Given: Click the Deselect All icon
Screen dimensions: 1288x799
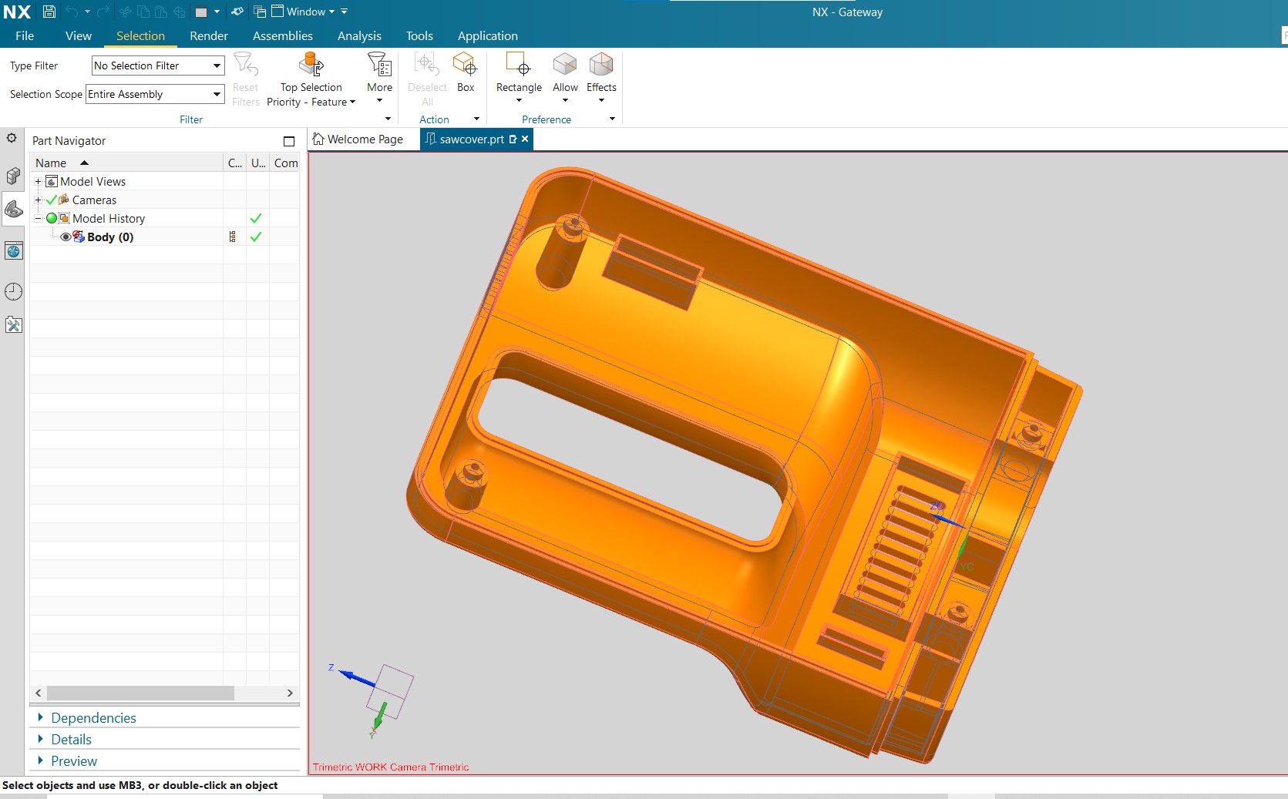Looking at the screenshot, I should tap(427, 64).
